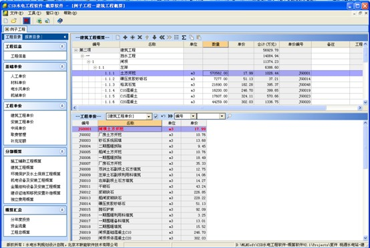Open the 窗口 menu
Viewport: 370px width, 248px height.
[x=52, y=13]
